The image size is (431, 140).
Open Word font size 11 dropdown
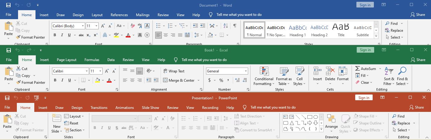(96, 26)
